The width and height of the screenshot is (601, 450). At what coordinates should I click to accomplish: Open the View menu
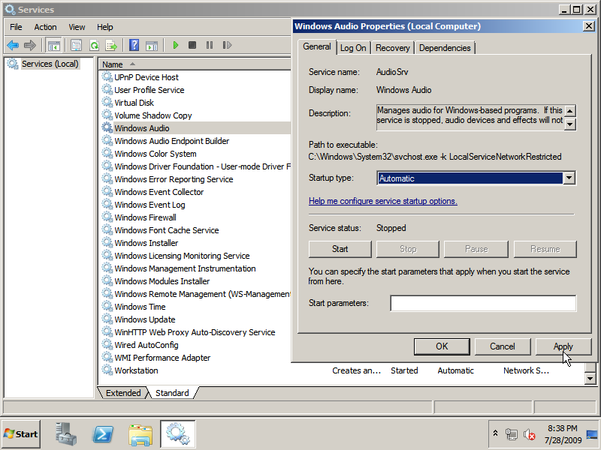77,27
